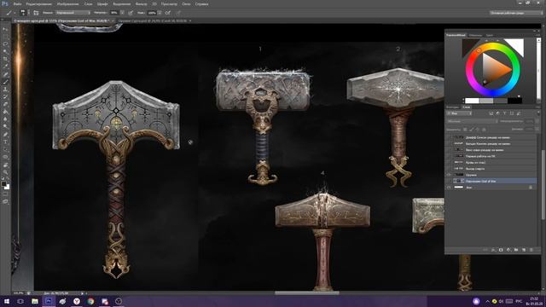Click the canvas horizontal scrollbar

point(307,293)
